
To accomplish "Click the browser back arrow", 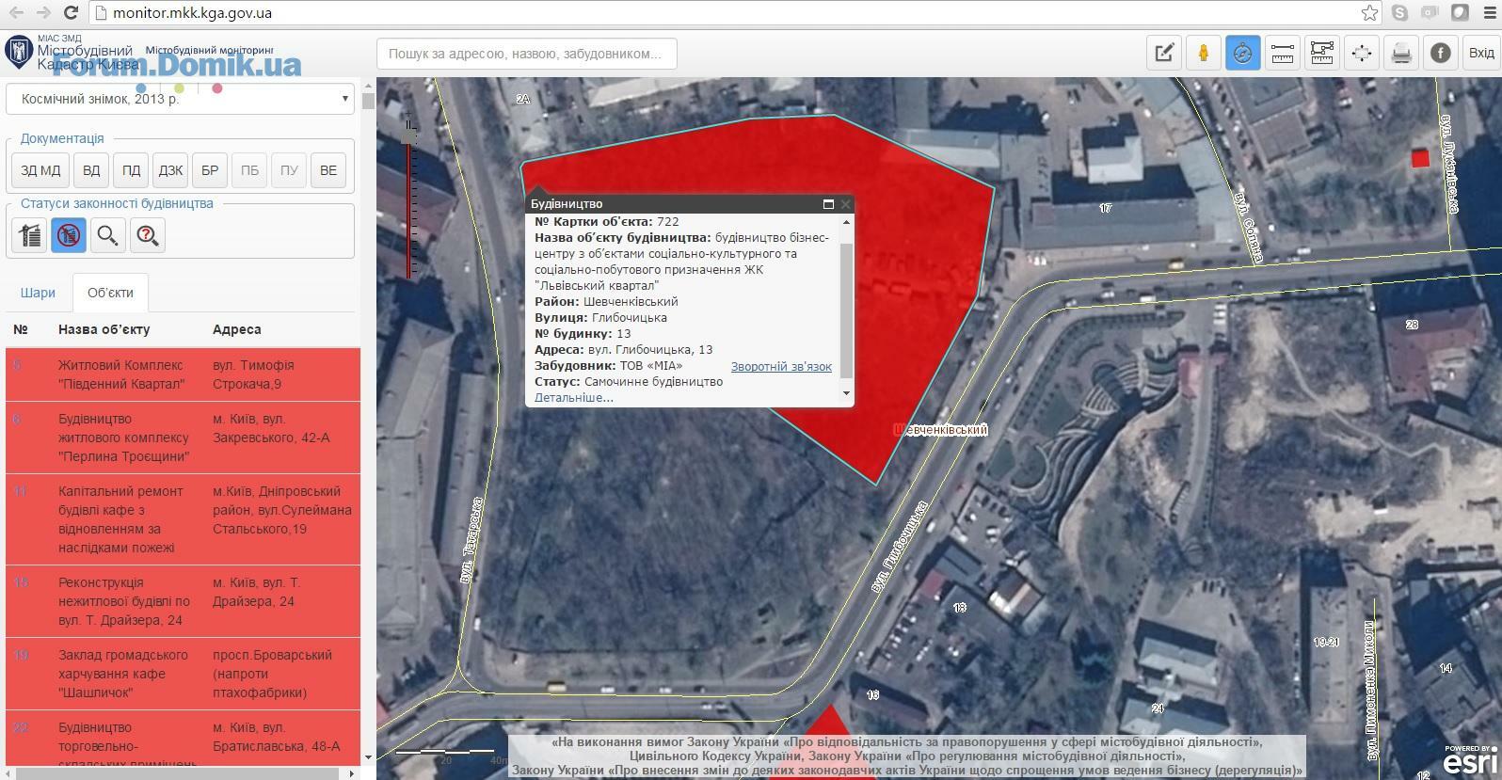I will pyautogui.click(x=16, y=13).
